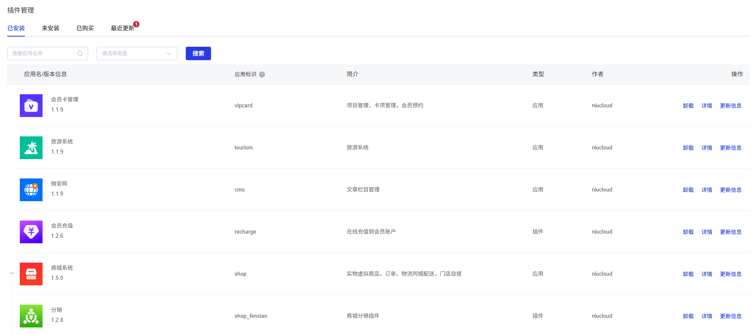Open 详情 for the tourism app
The height and width of the screenshot is (335, 754).
(706, 148)
